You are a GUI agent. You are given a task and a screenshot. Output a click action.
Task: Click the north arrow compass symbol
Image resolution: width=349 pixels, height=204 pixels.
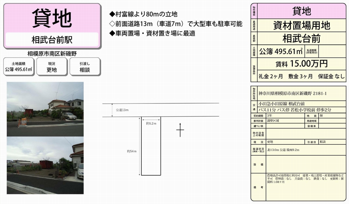pyautogui.click(x=180, y=129)
